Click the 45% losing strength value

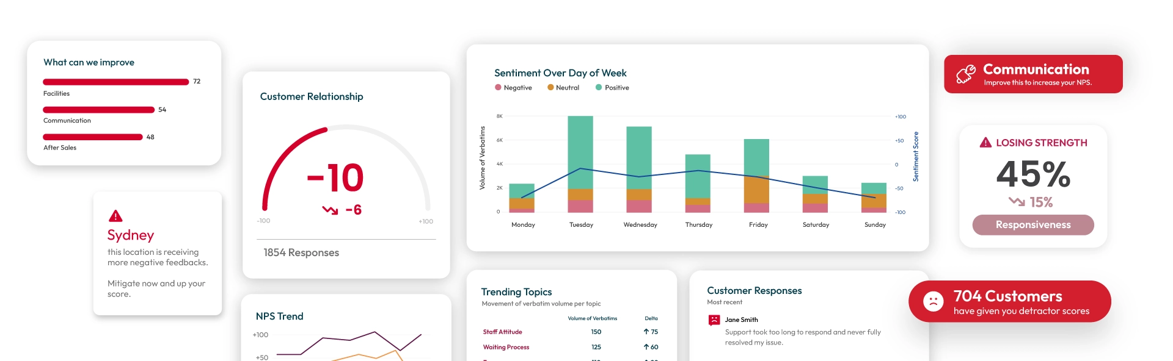coord(1033,174)
